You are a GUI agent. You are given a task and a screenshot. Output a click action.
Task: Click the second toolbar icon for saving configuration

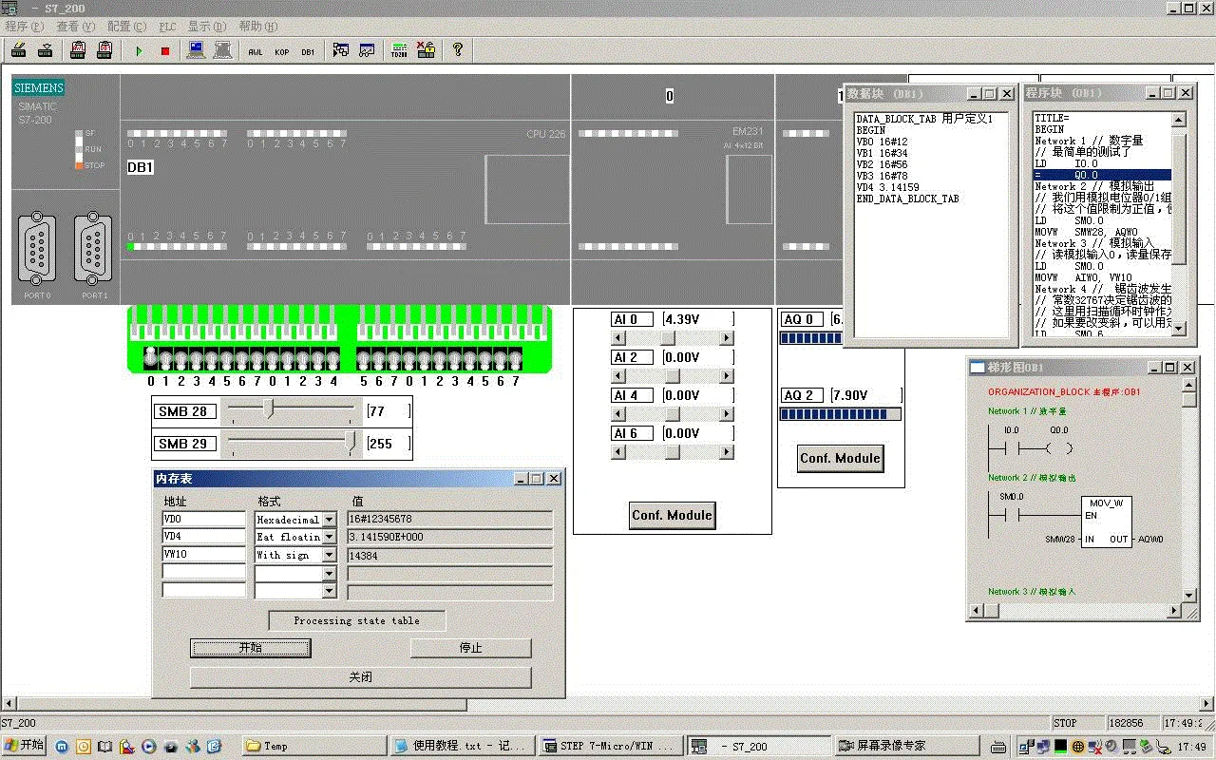(45, 50)
